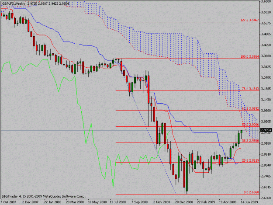Viewport: 273px width, 205px height.
Task: Click the 19 Apr 2009 date label
Action: click(228, 202)
